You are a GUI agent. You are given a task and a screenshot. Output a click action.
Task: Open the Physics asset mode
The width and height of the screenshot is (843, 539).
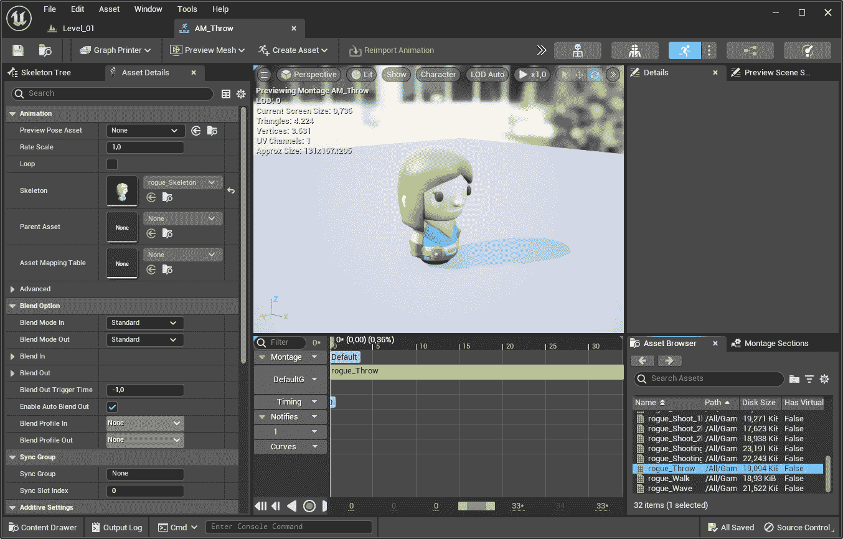[807, 50]
